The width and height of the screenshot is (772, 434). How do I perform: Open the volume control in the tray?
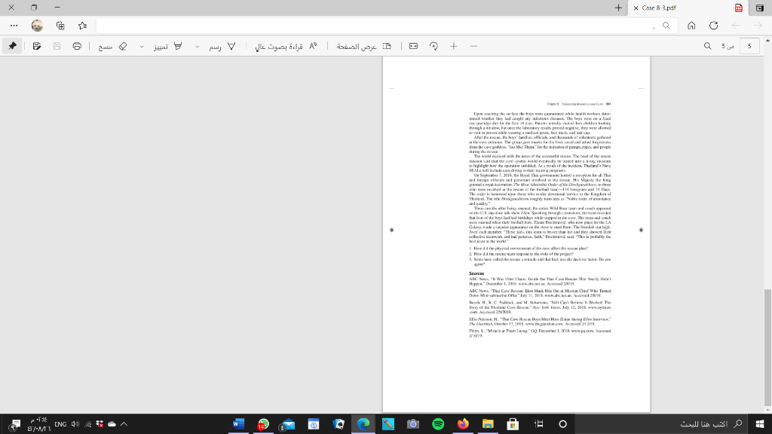(75, 423)
